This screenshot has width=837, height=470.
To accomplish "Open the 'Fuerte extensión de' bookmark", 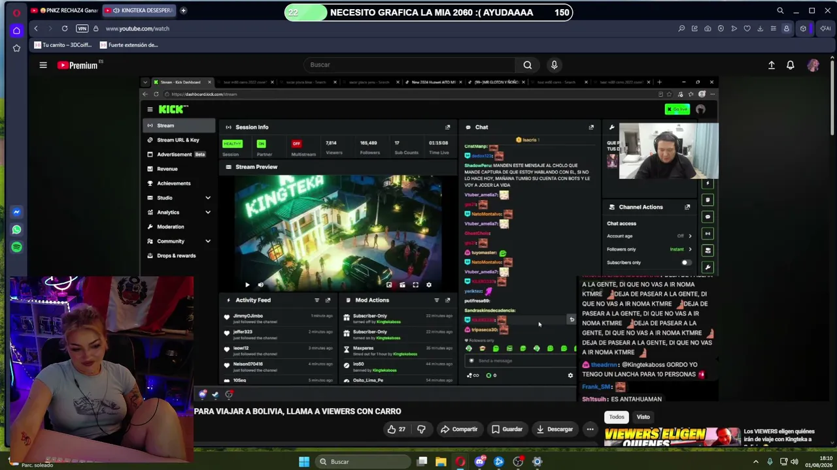I will 129,45.
